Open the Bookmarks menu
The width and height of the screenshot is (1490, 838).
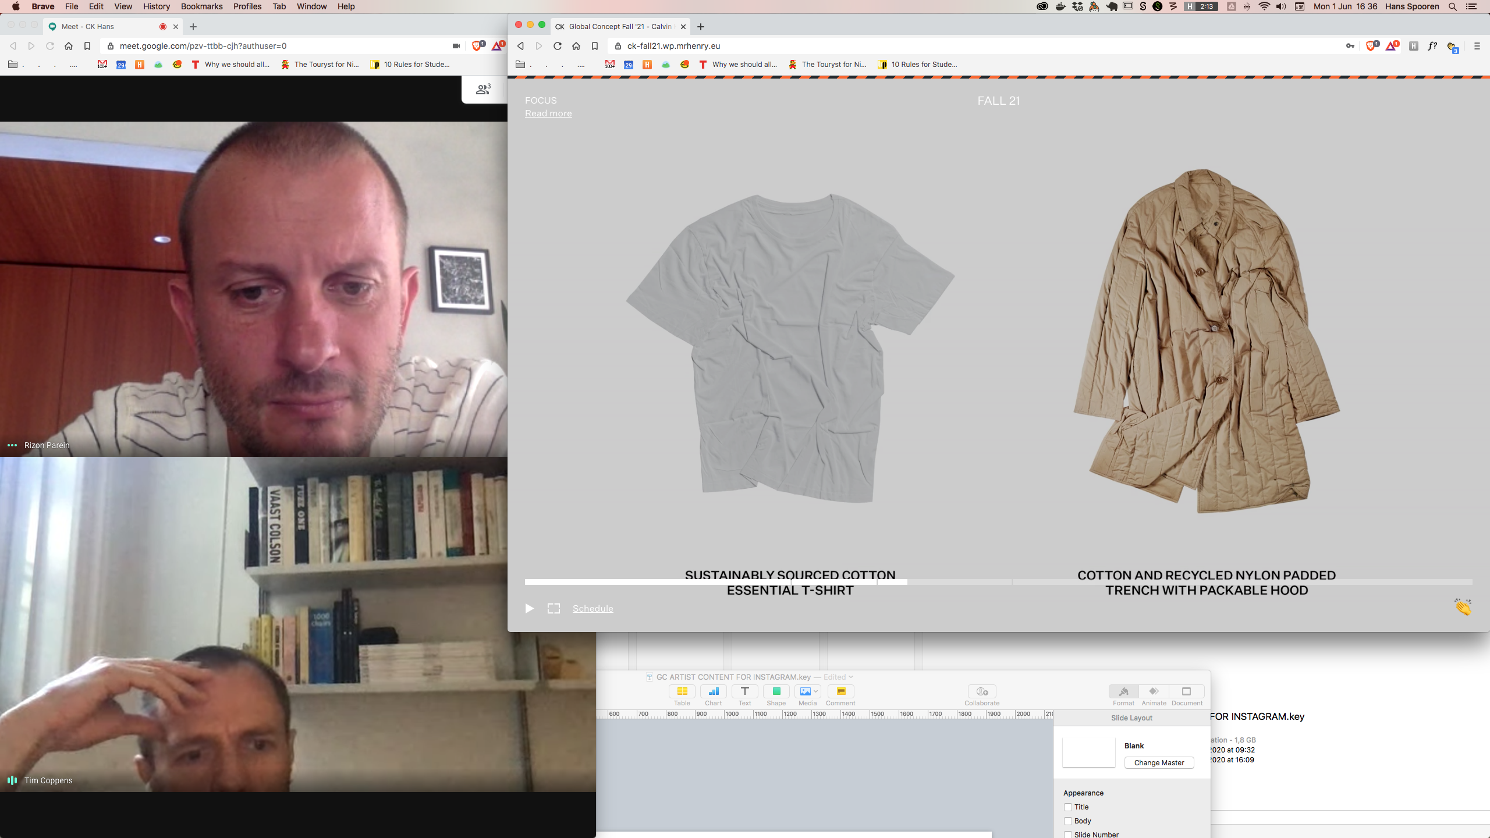click(x=201, y=6)
